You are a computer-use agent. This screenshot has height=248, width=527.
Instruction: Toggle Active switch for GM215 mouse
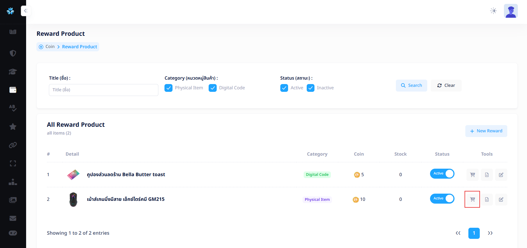tap(442, 199)
